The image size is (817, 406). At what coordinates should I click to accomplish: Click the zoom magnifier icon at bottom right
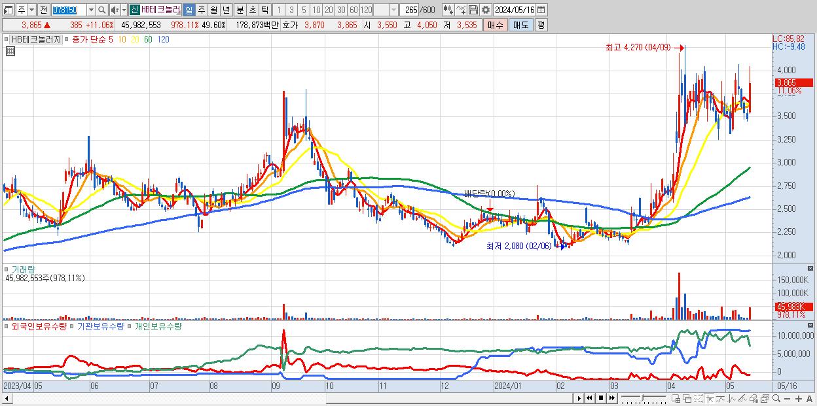[776, 398]
